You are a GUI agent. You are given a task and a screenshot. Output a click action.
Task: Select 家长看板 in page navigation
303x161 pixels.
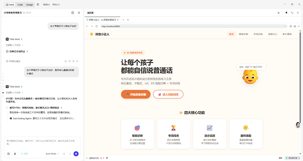287,34
